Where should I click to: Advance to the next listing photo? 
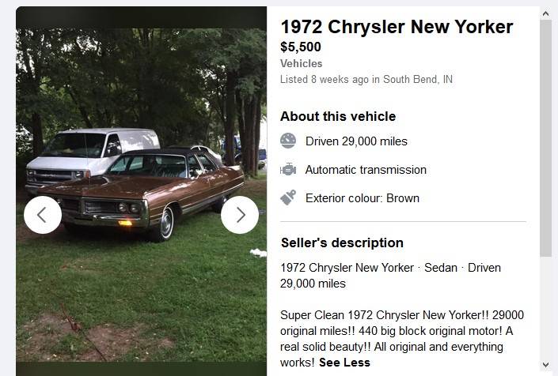tap(240, 215)
